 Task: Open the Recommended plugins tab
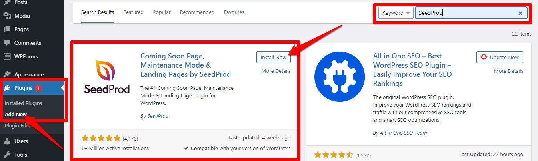[x=197, y=12]
